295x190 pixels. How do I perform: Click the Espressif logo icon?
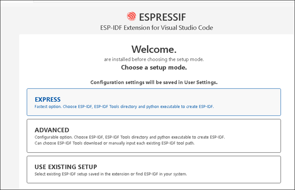point(131,17)
